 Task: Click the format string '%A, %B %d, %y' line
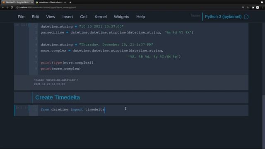[154, 57]
